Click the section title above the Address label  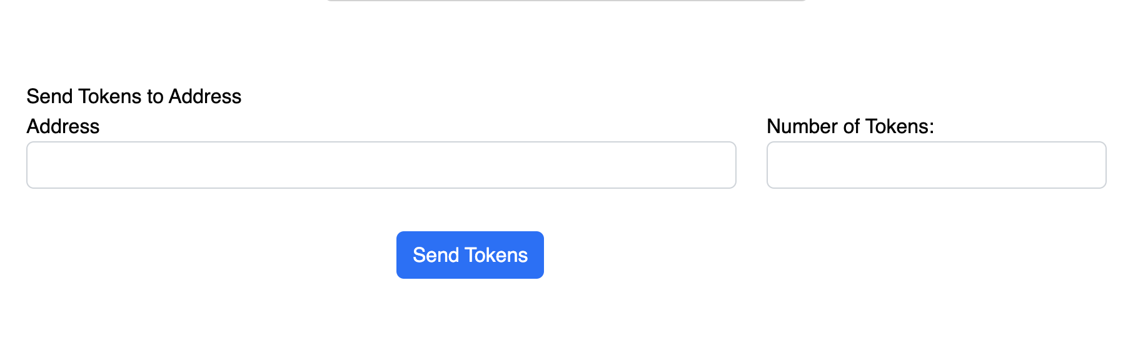click(x=134, y=96)
